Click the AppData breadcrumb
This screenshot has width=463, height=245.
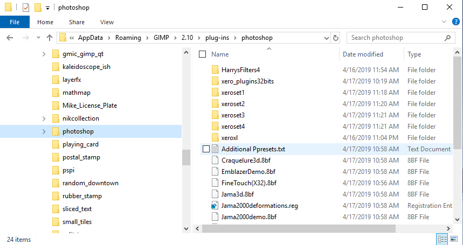coord(91,38)
